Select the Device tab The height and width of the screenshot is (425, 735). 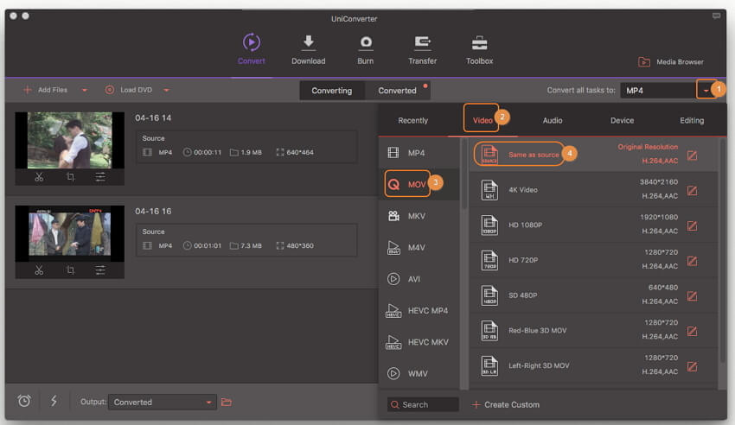pos(622,121)
